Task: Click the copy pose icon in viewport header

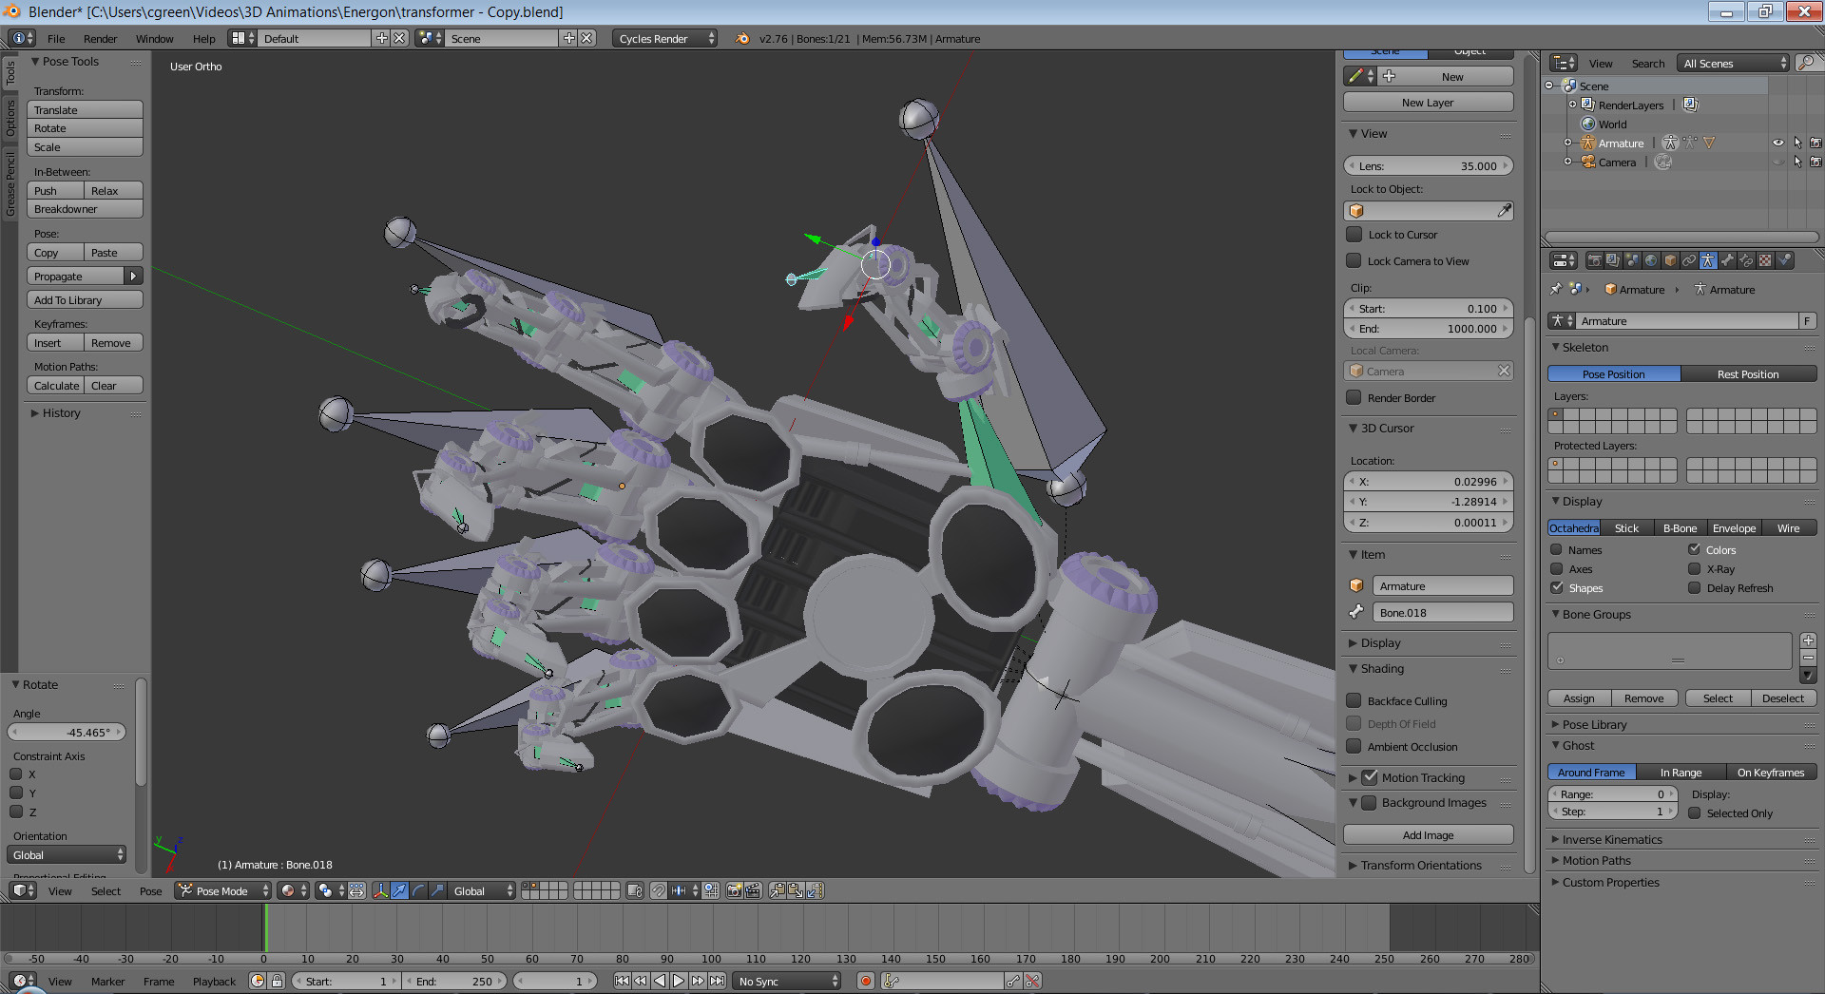Action: click(x=778, y=890)
